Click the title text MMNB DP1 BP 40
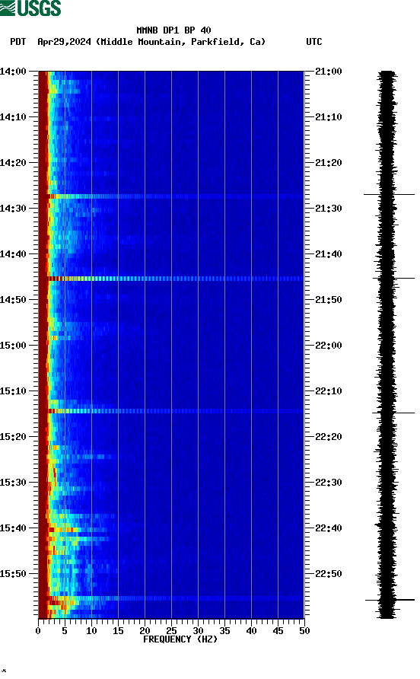Viewport: 420px width, 679px height. coord(173,30)
